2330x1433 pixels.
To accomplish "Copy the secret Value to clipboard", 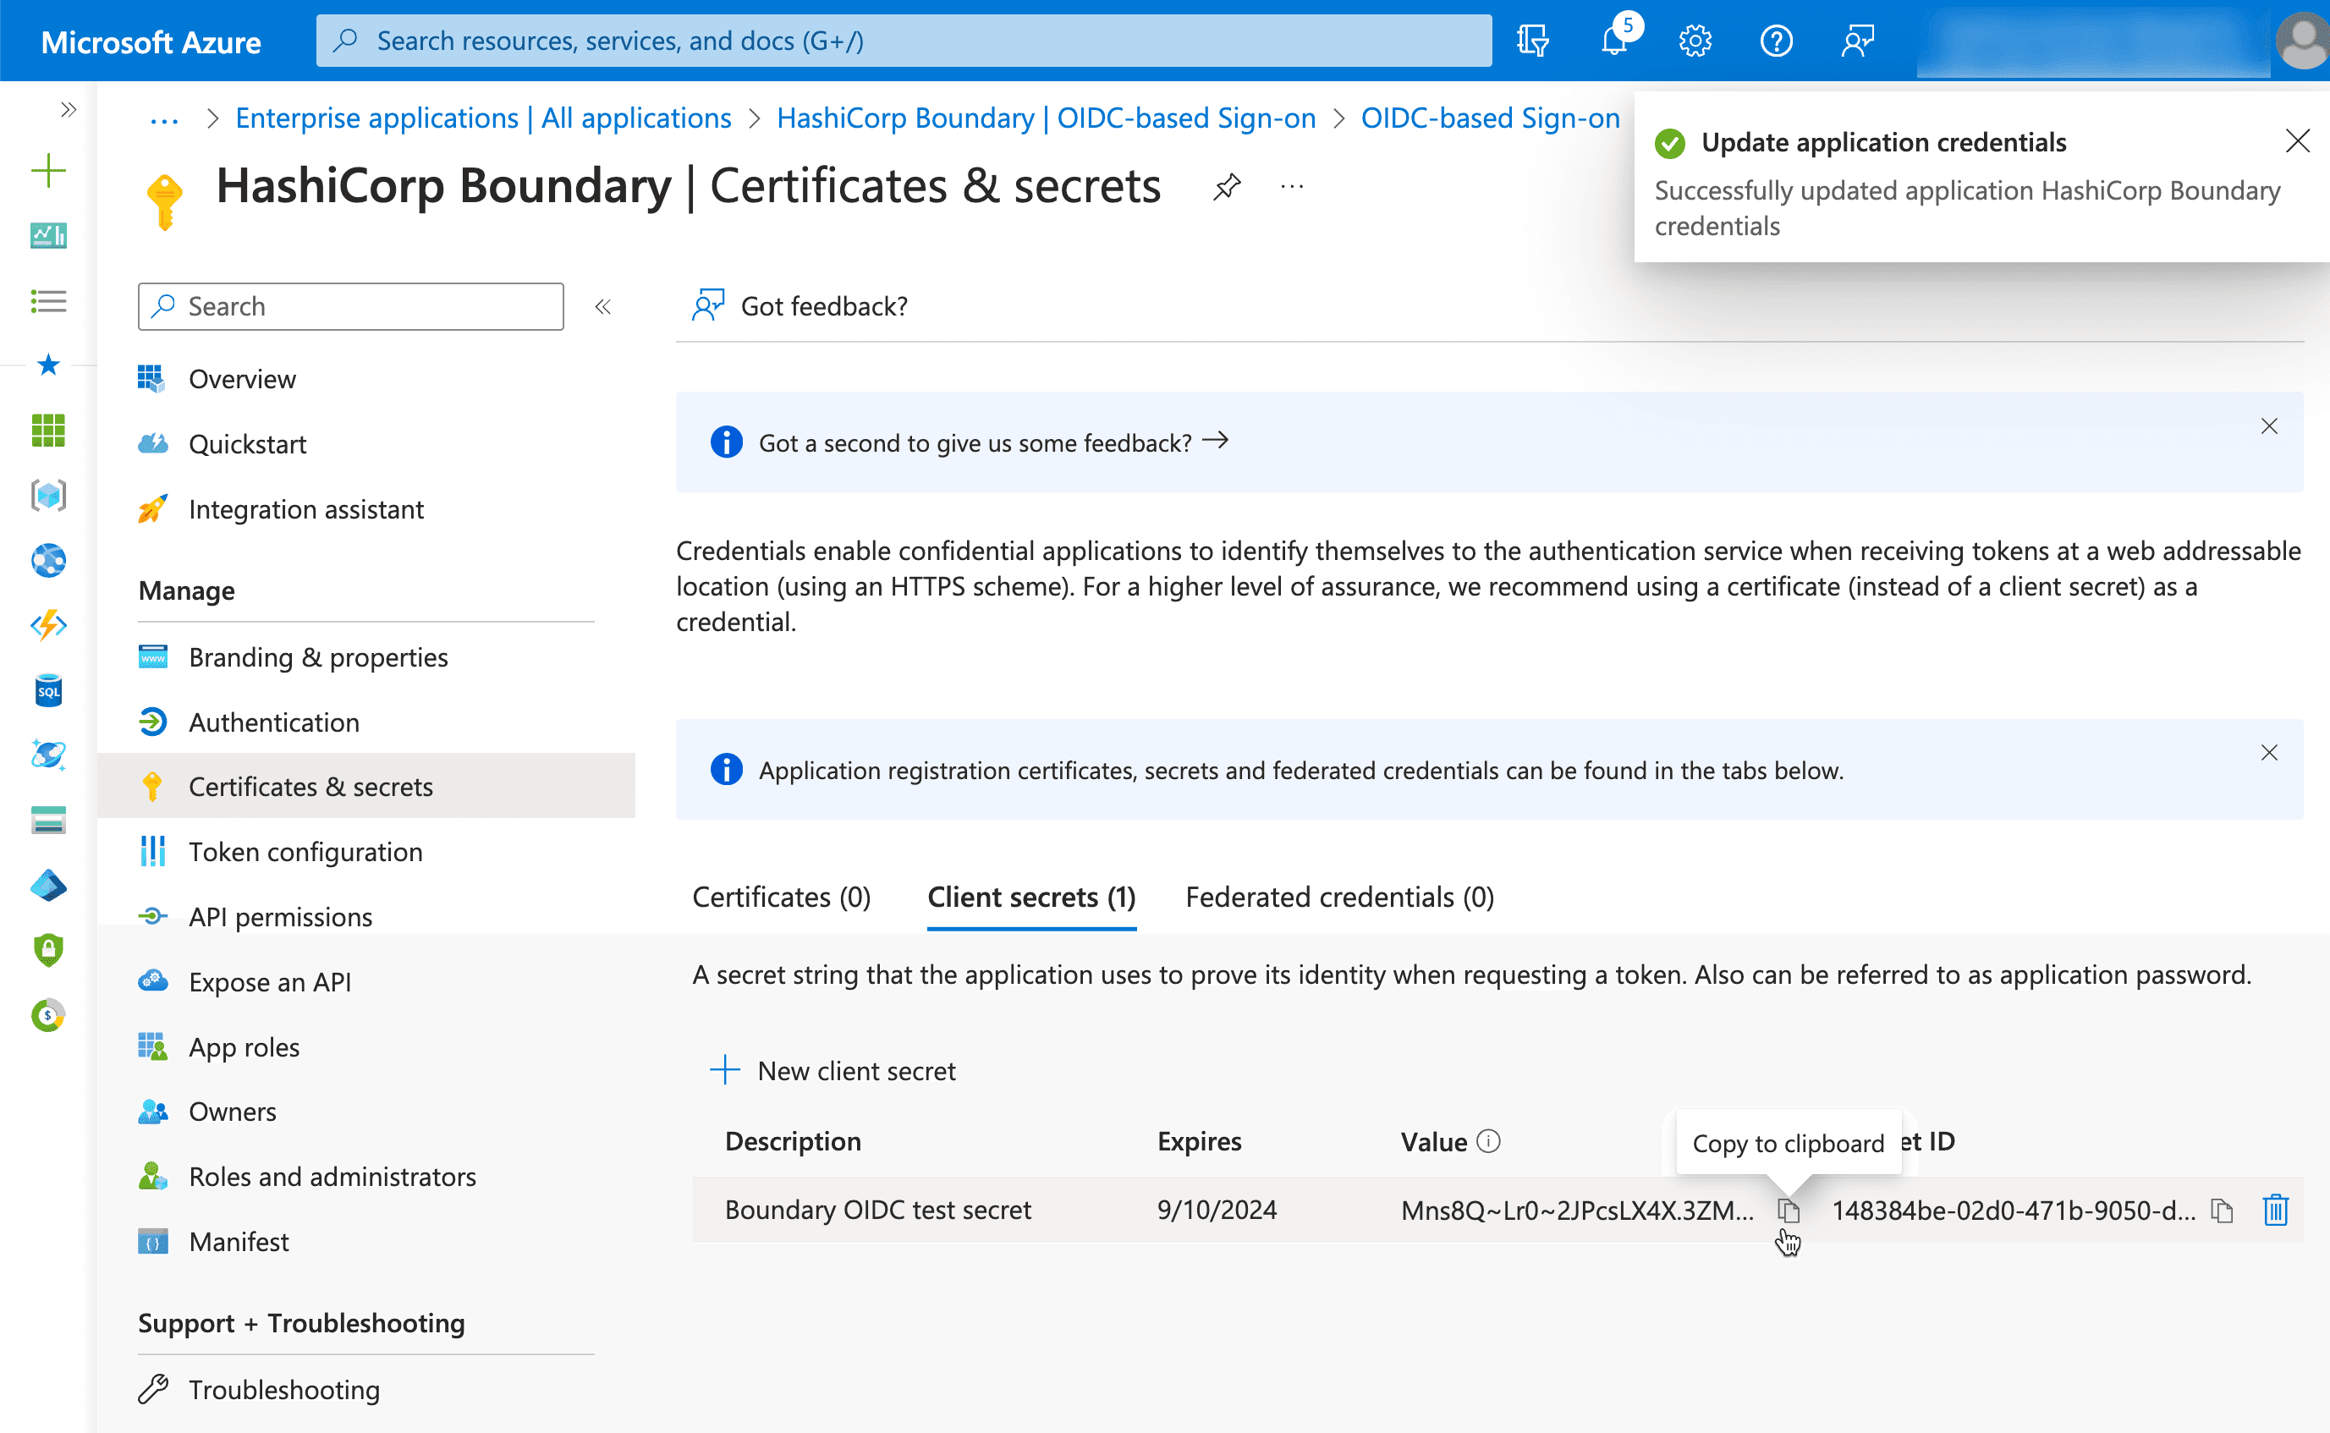I will [x=1787, y=1211].
